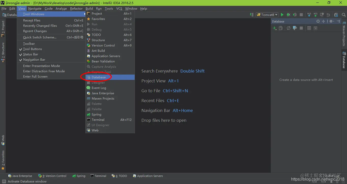
Task: Open Tomcat8 run configuration dropdown
Action: [x=267, y=15]
